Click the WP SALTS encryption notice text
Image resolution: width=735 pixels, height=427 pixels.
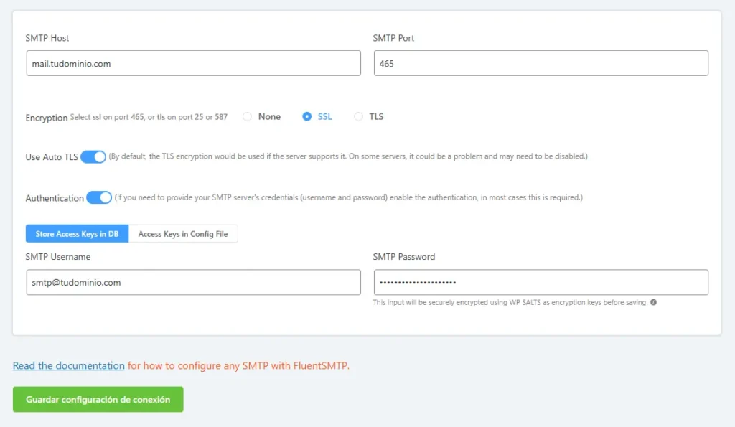(510, 302)
